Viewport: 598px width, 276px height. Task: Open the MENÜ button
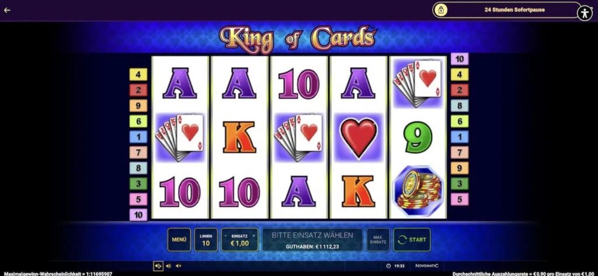(x=179, y=240)
